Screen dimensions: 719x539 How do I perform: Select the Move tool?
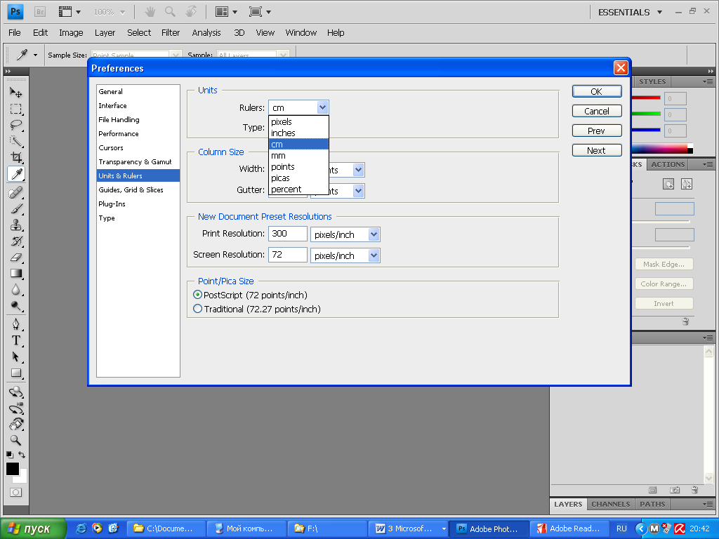click(x=16, y=93)
